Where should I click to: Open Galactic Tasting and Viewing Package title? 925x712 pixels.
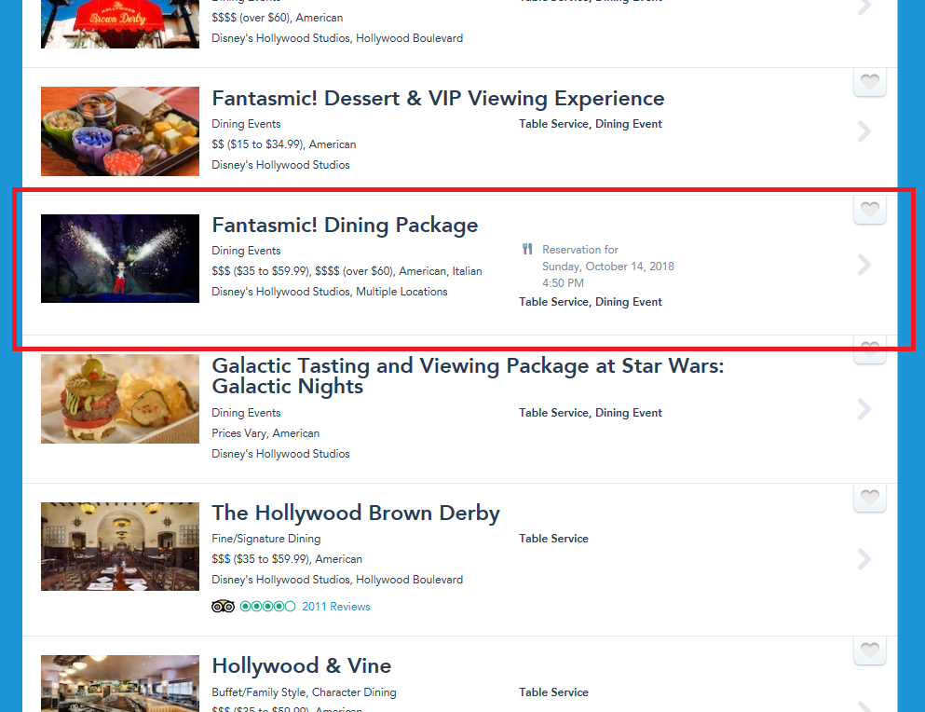coord(468,376)
